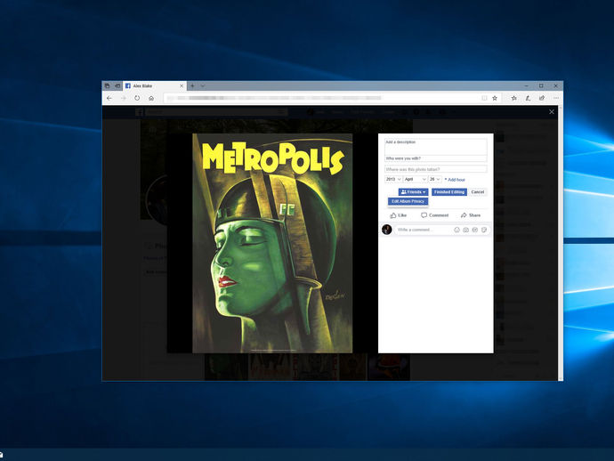Click the browser forward arrow
Image resolution: width=614 pixels, height=461 pixels.
[124, 98]
